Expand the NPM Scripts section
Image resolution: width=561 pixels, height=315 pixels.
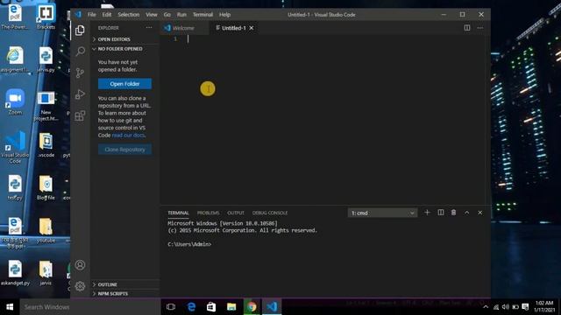click(x=124, y=294)
